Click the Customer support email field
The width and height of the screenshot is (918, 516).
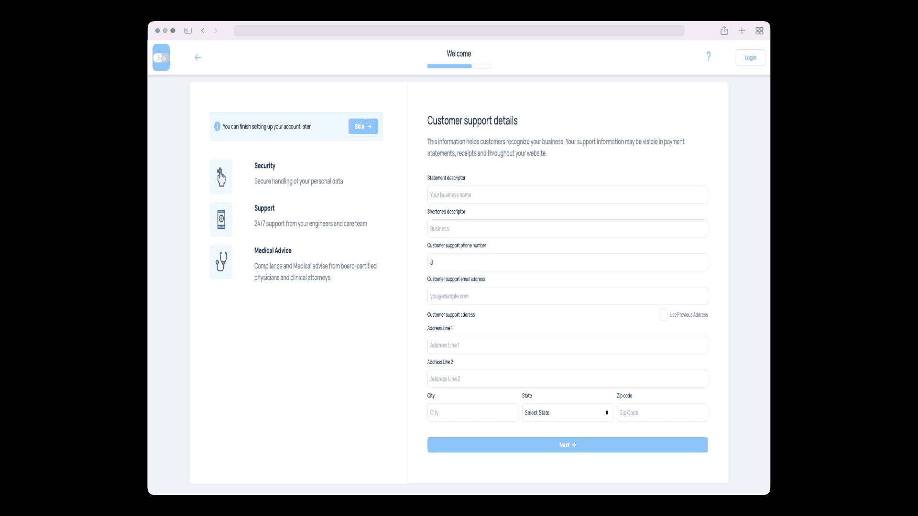click(568, 296)
